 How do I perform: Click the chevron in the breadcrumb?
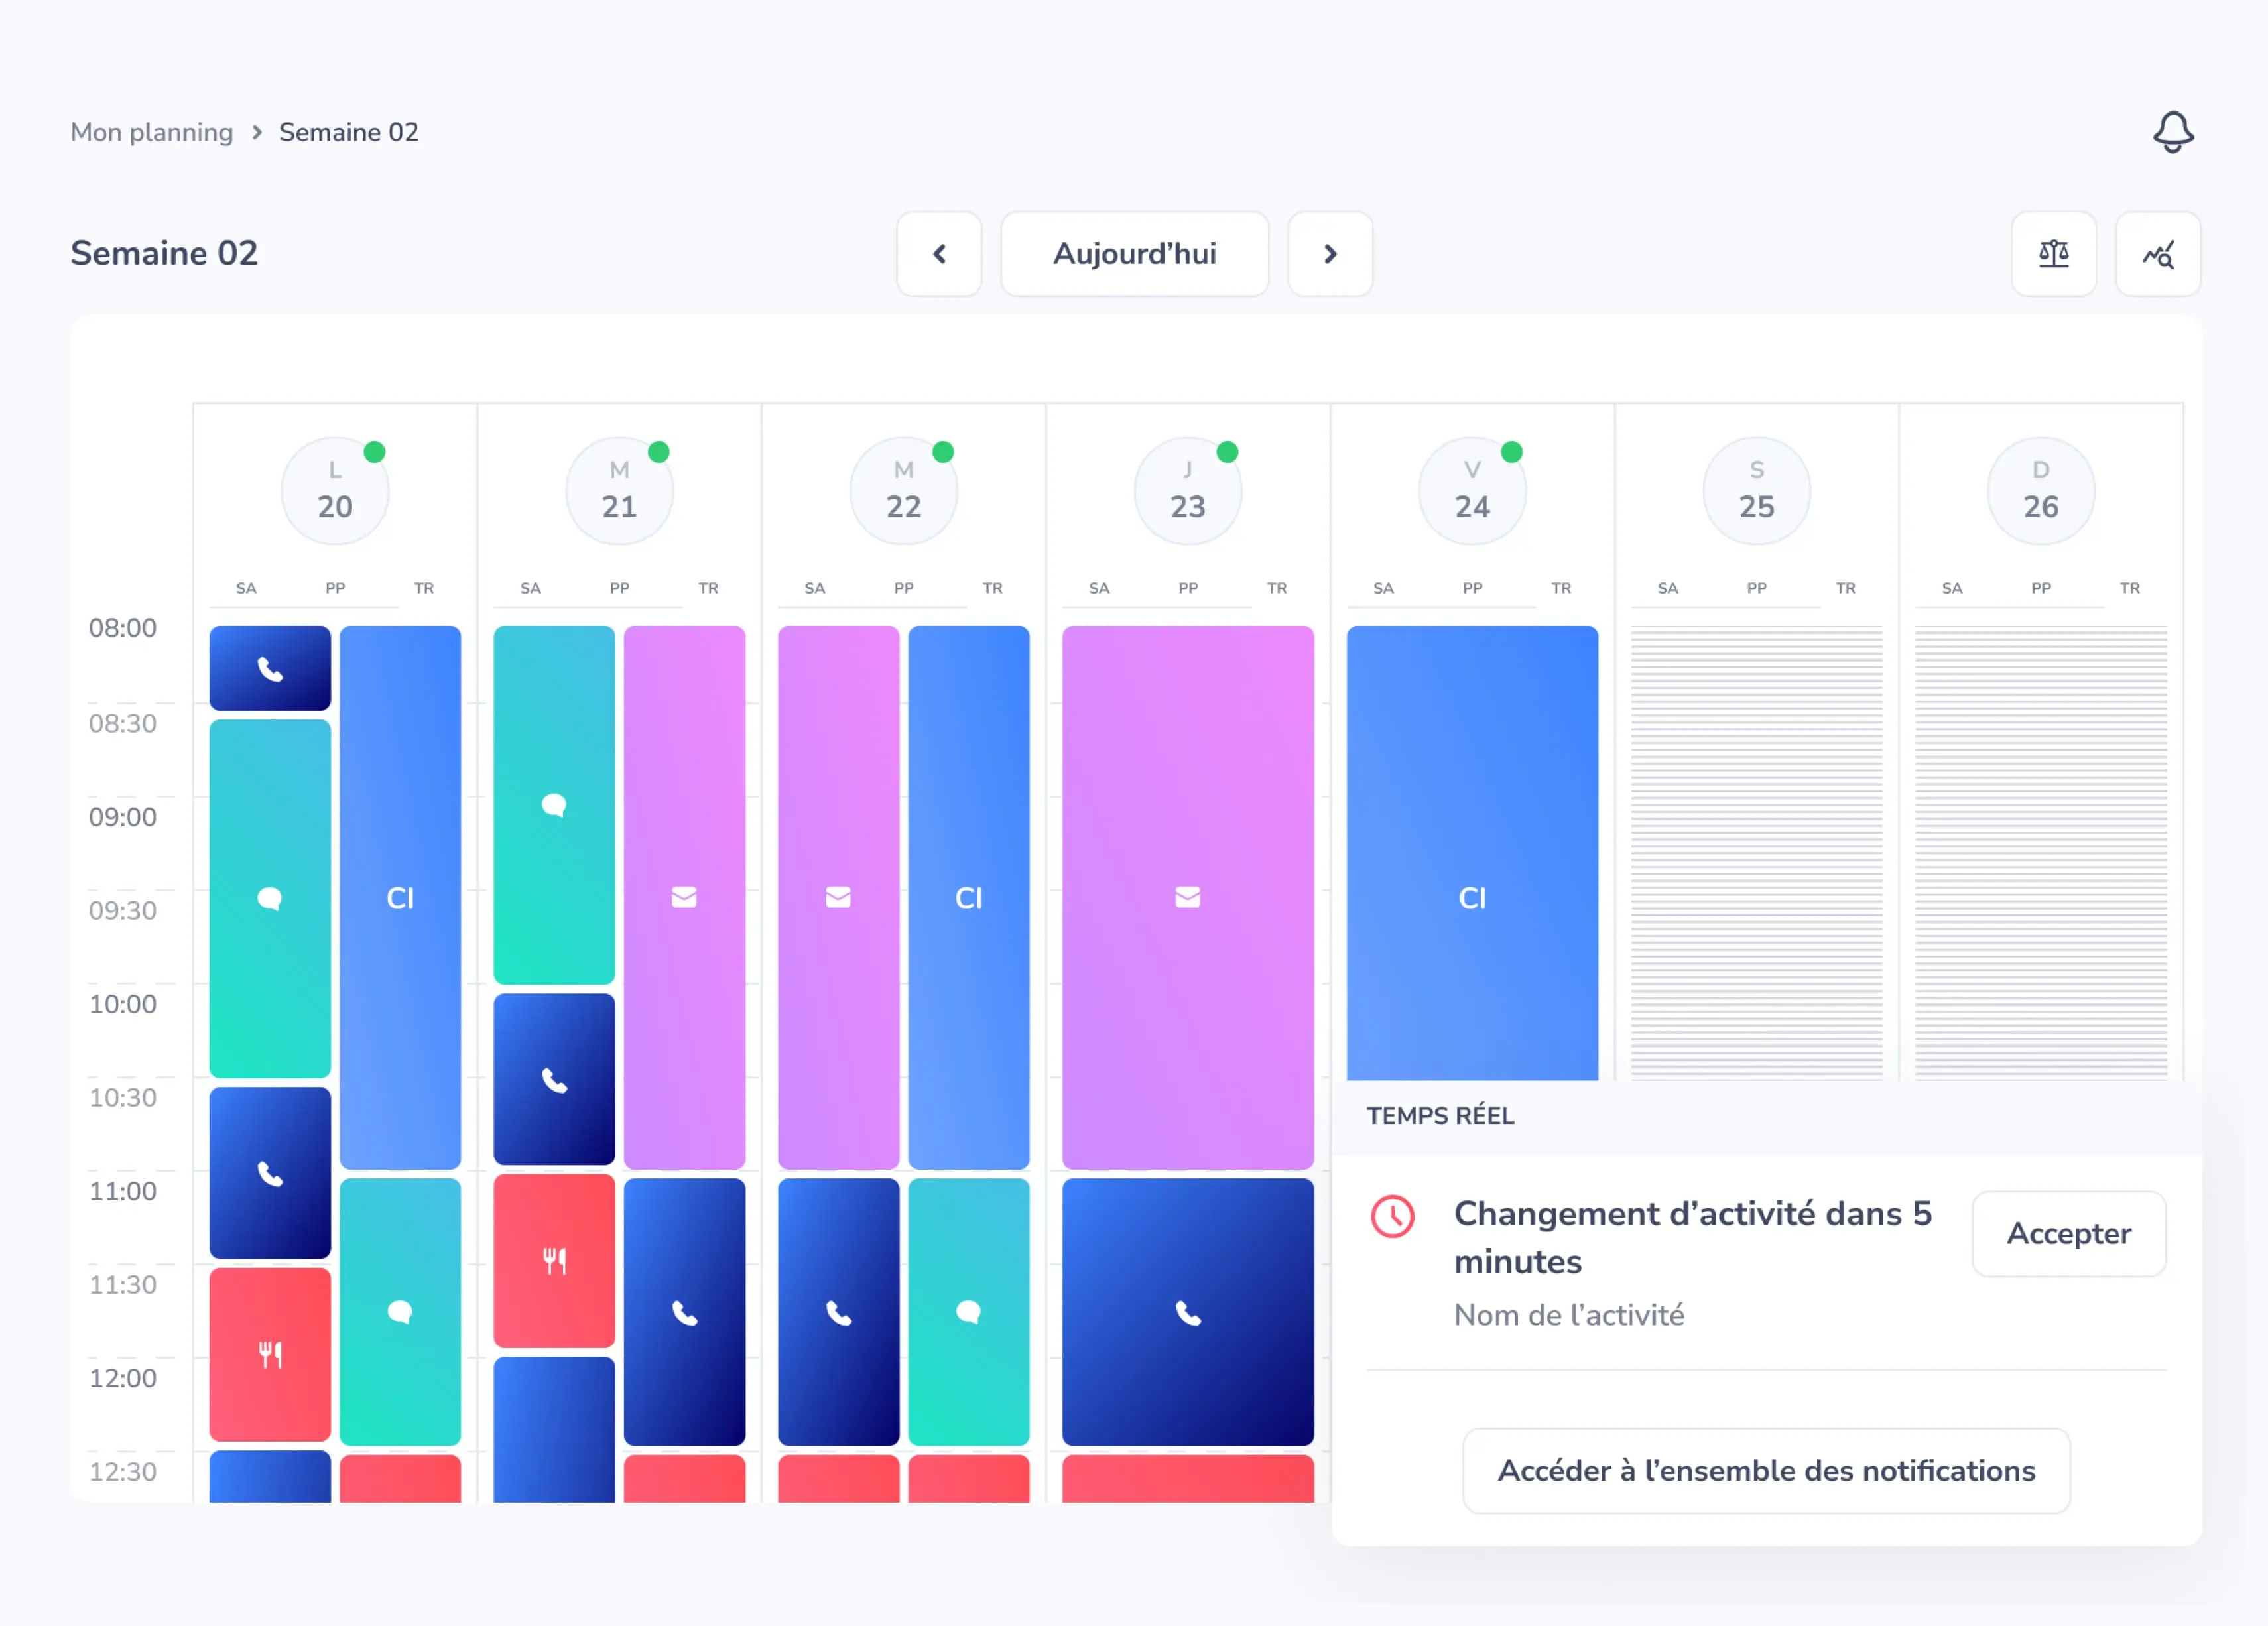[x=257, y=131]
